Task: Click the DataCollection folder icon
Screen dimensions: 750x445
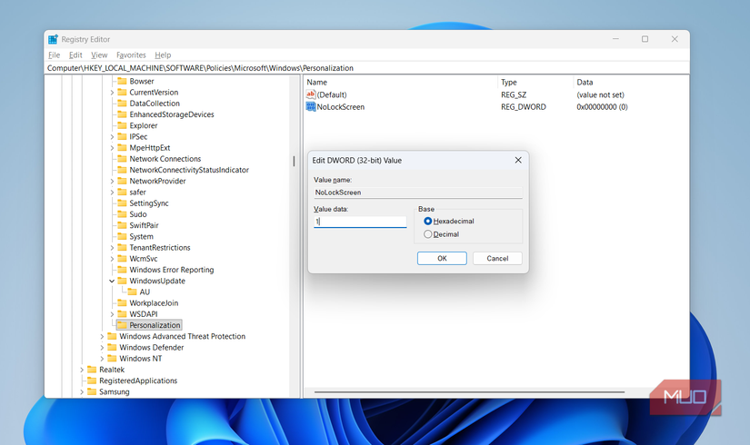Action: [123, 104]
